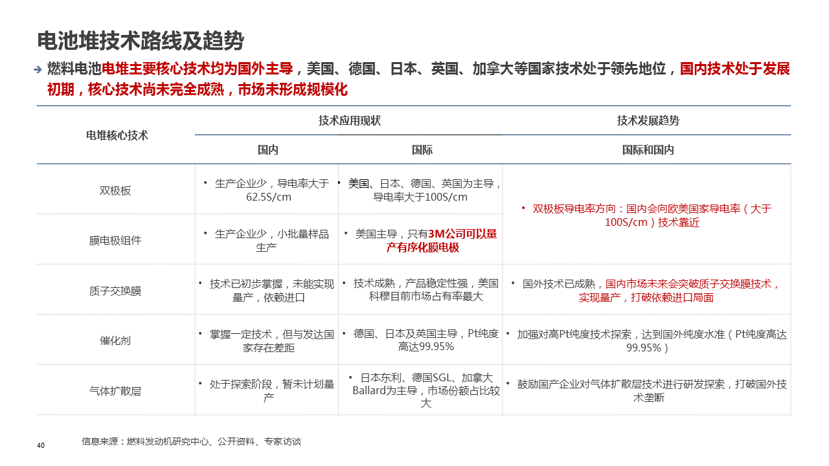Screen dimensions: 829x466
Task: Select the 国际 sub-header
Action: 422,150
